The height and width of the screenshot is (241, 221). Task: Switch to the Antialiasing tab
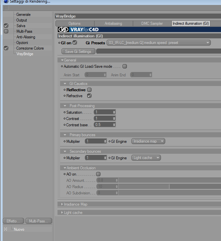(x=114, y=23)
